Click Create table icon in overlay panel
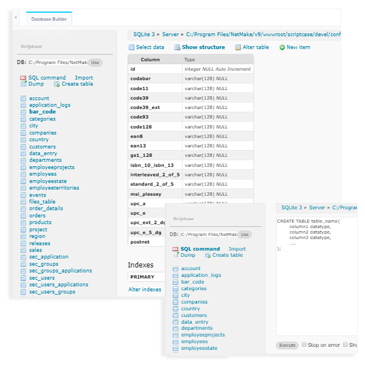 (207, 255)
